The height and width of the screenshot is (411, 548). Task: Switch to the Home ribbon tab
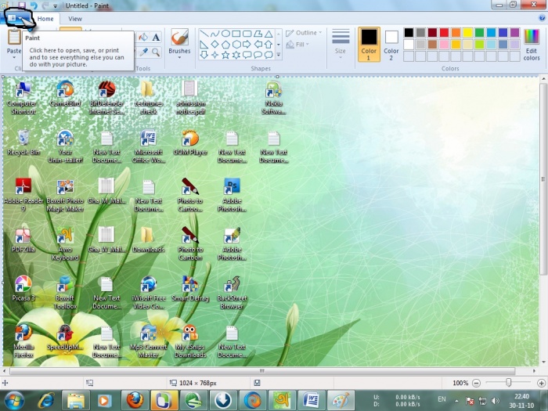point(45,19)
